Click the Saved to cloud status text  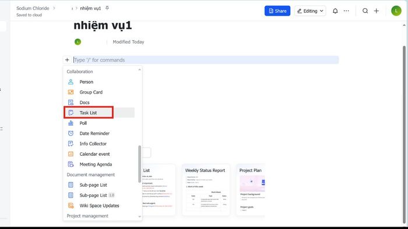click(29, 15)
